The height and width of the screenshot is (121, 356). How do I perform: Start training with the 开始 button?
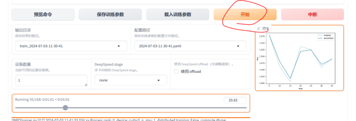tap(245, 15)
